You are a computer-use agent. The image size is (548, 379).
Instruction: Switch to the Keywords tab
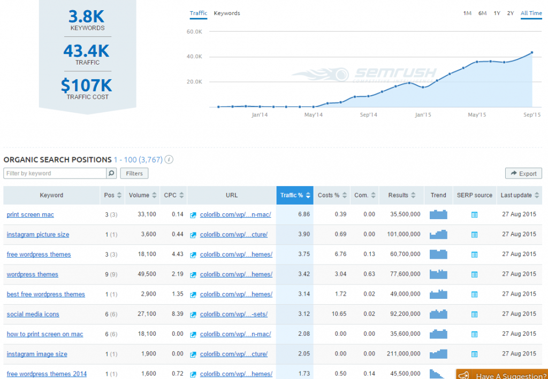pos(227,13)
